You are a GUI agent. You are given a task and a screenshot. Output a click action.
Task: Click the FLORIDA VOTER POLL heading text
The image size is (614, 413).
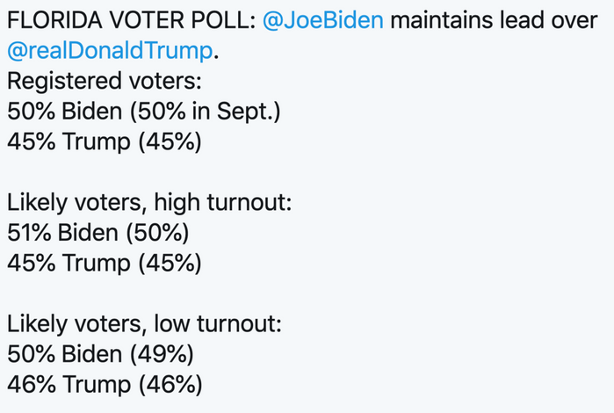click(x=130, y=20)
